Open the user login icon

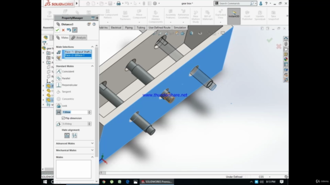261,4
